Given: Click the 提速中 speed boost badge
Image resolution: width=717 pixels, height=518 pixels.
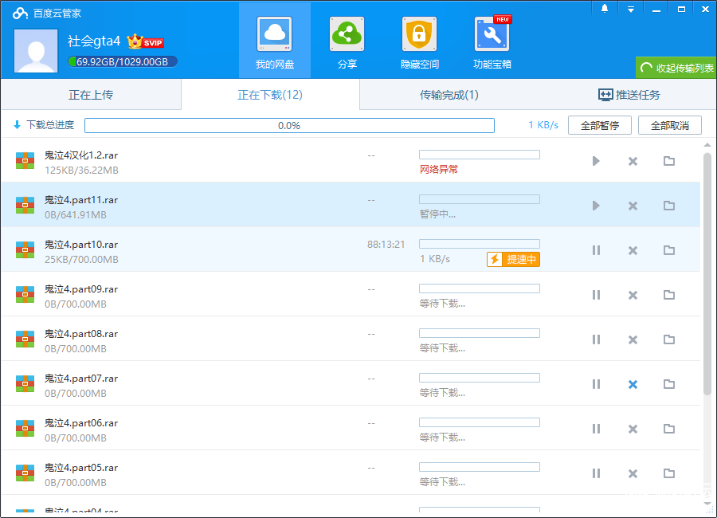Looking at the screenshot, I should point(513,259).
